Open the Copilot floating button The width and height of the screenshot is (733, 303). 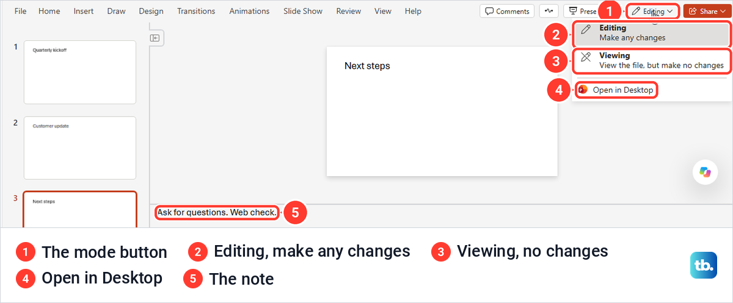pos(705,172)
